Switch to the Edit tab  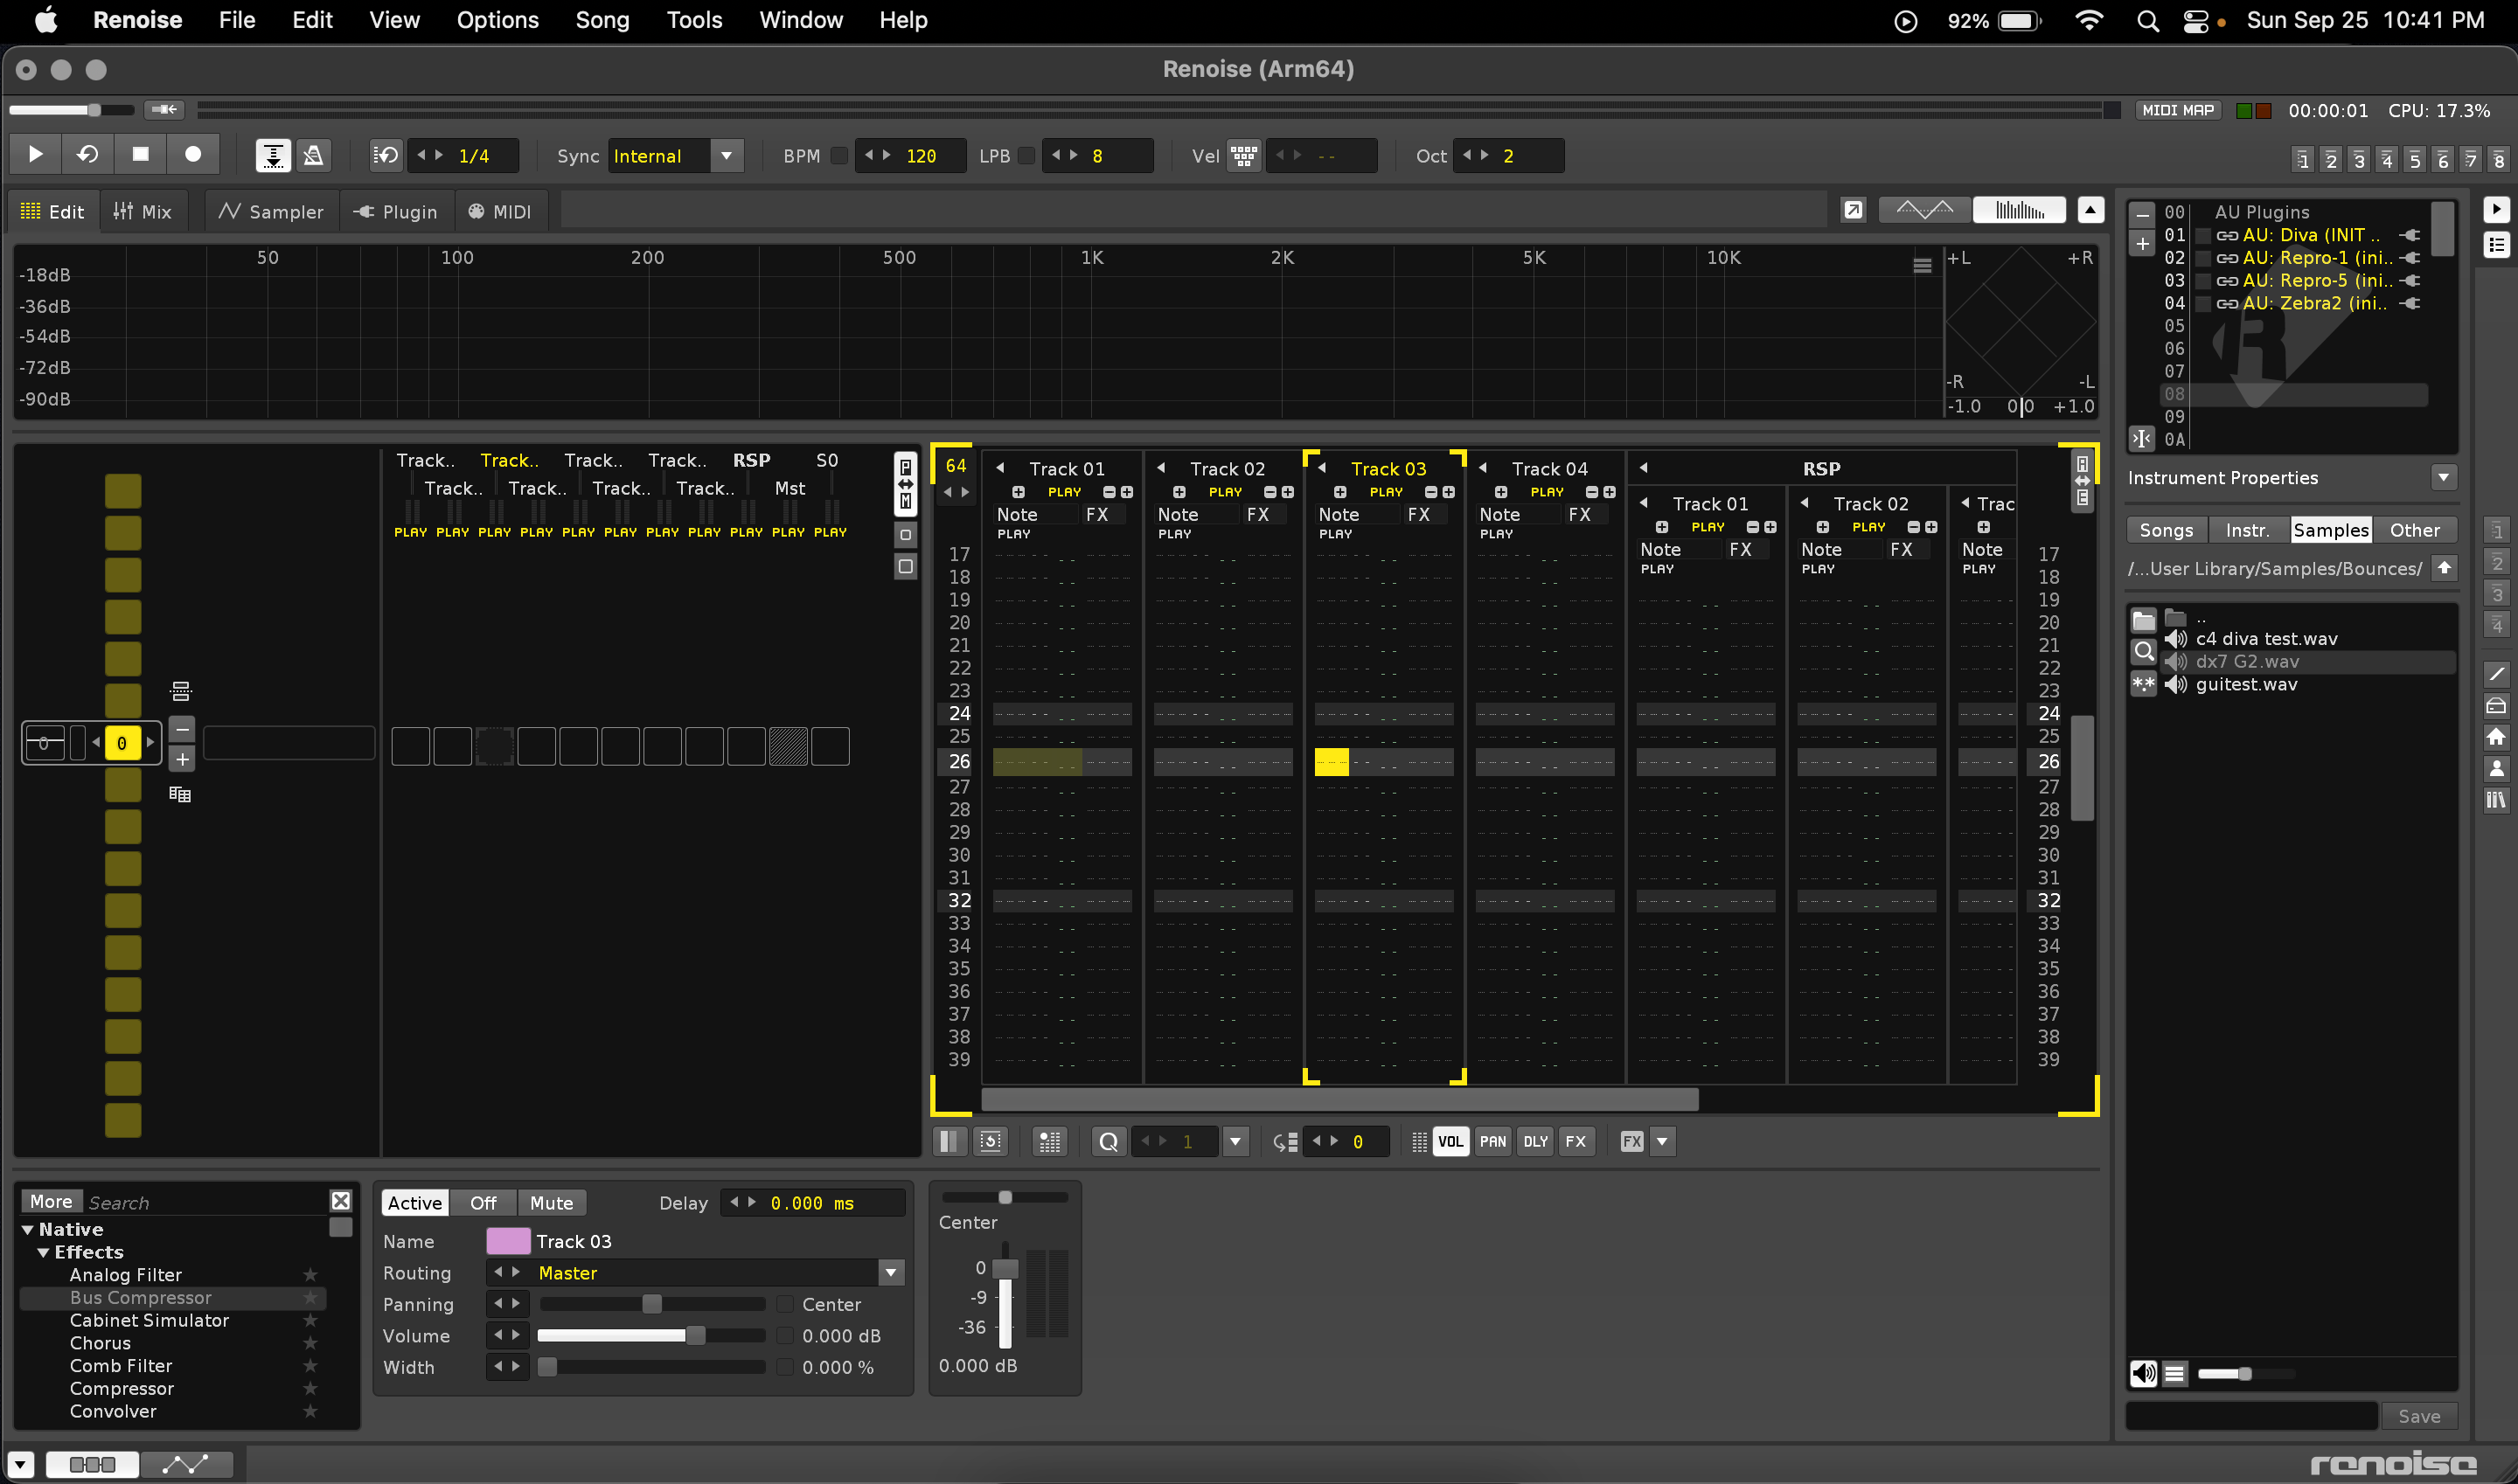click(x=53, y=211)
